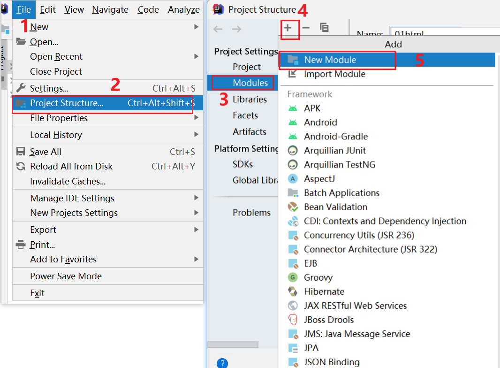Click the CDI icon
Image resolution: width=500 pixels, height=368 pixels.
tap(293, 221)
